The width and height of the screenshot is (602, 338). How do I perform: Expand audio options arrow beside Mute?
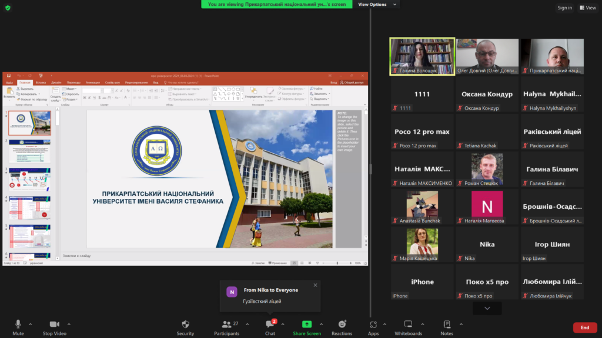[x=31, y=324]
